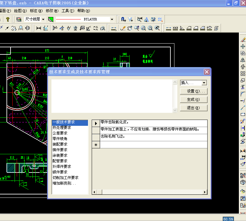Open the 绘图(D) menu

click(20, 11)
